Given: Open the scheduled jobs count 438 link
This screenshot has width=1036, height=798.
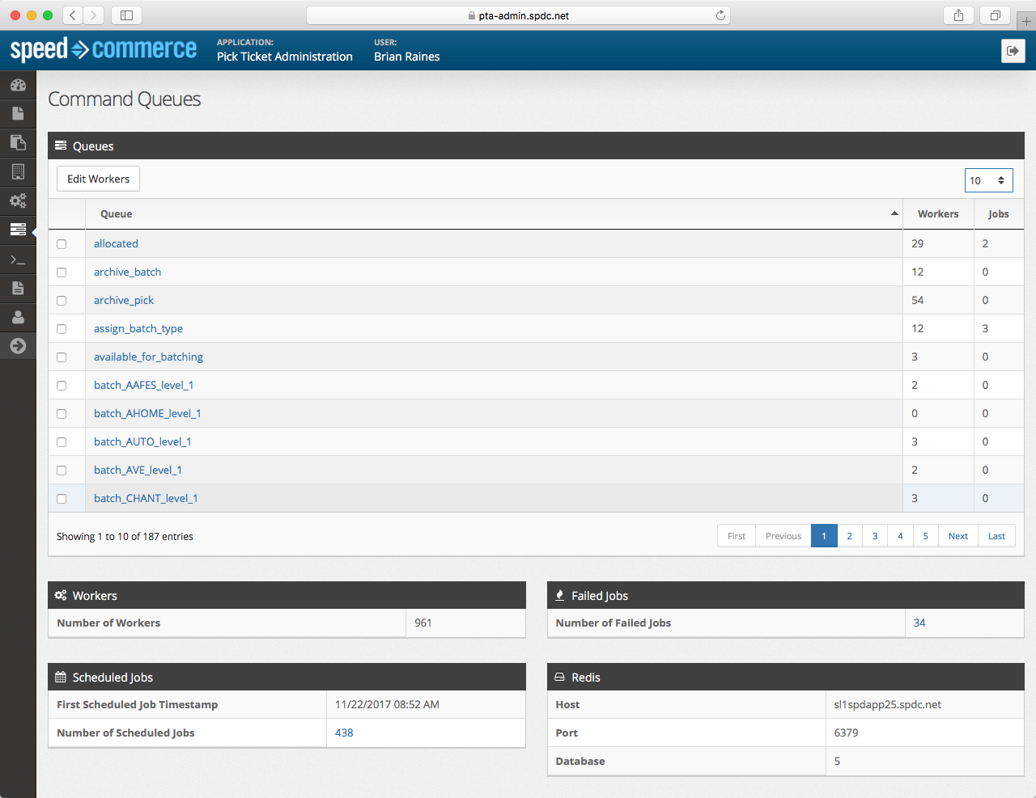Looking at the screenshot, I should click(x=344, y=733).
